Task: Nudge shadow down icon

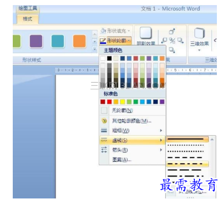Action: (172, 50)
